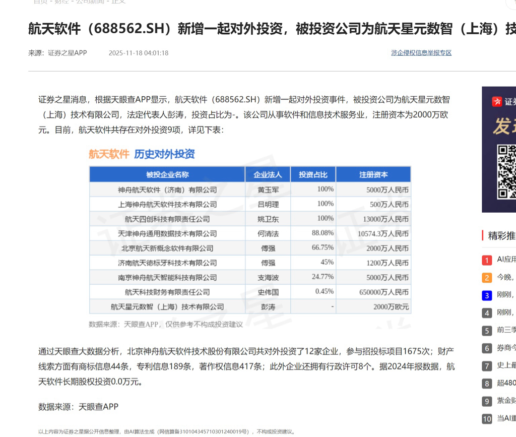Click the capital value 650000万人民币
The image size is (516, 437).
[383, 292]
